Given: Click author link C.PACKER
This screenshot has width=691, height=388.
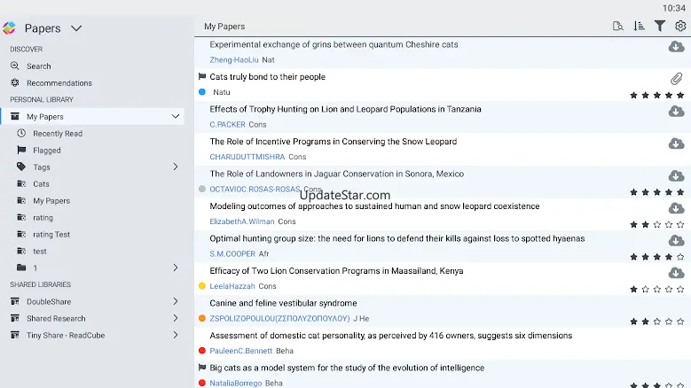Looking at the screenshot, I should [227, 125].
